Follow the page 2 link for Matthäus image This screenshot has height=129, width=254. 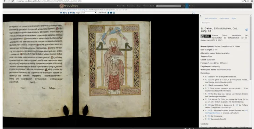[x=208, y=77]
